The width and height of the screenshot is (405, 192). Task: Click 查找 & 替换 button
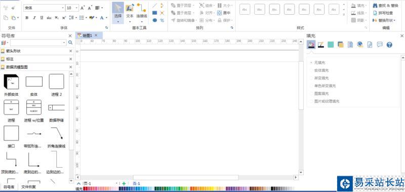pyautogui.click(x=385, y=6)
